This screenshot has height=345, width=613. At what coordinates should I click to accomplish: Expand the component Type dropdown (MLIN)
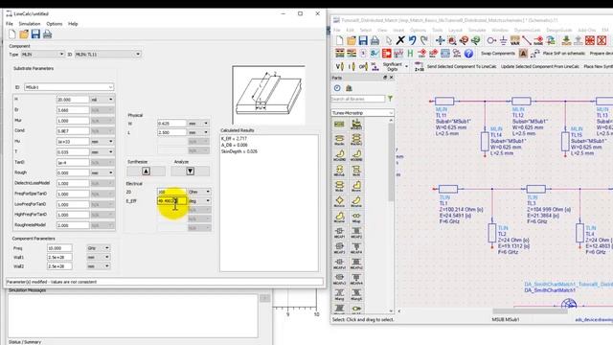pyautogui.click(x=61, y=55)
